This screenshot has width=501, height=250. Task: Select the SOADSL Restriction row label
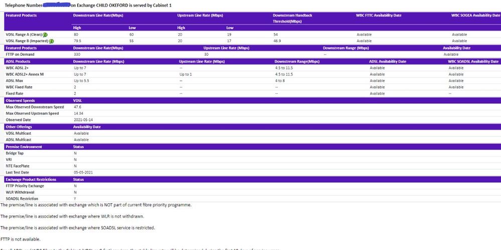click(x=22, y=198)
